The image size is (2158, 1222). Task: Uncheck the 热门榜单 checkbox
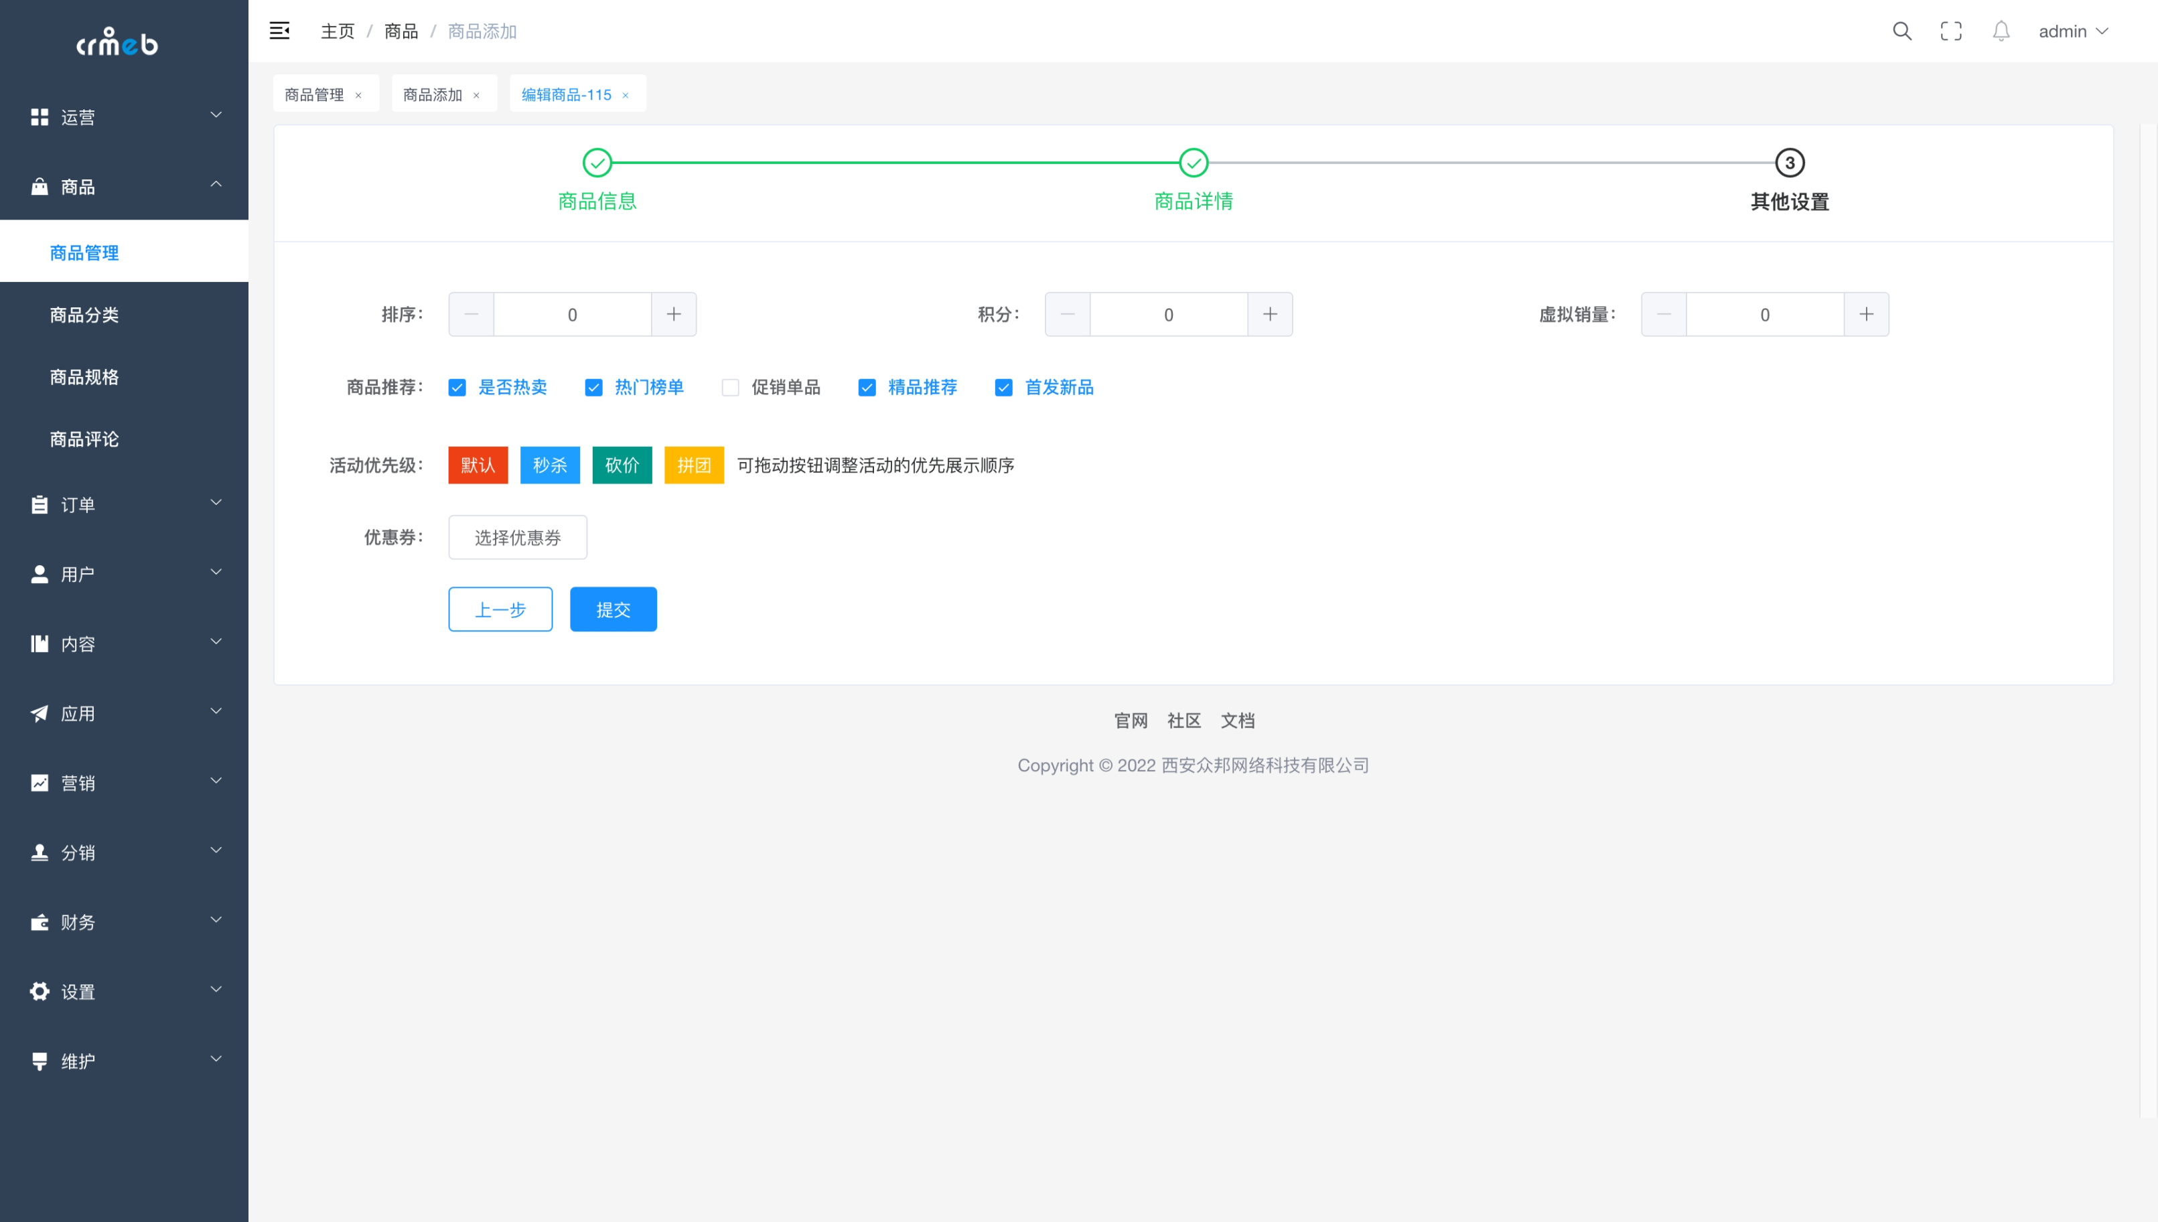593,387
